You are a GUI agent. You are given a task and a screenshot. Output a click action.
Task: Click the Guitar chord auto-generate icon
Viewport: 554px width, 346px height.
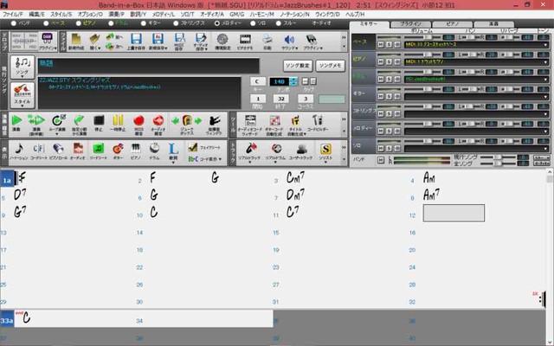pyautogui.click(x=274, y=121)
